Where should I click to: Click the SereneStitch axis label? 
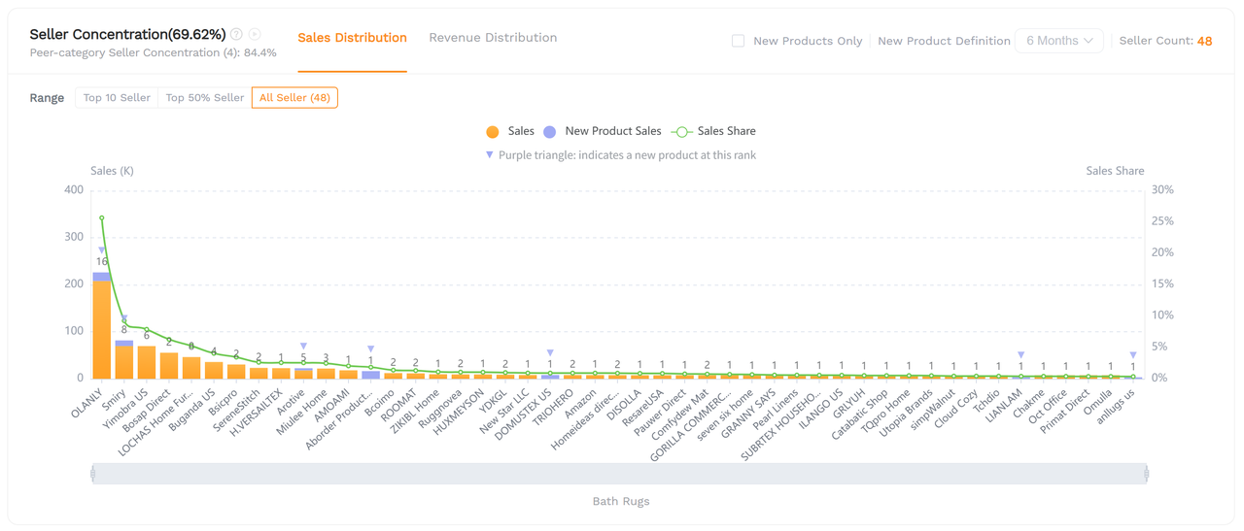234,411
